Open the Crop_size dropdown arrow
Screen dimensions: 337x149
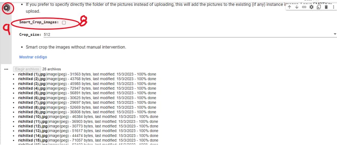(x=334, y=34)
